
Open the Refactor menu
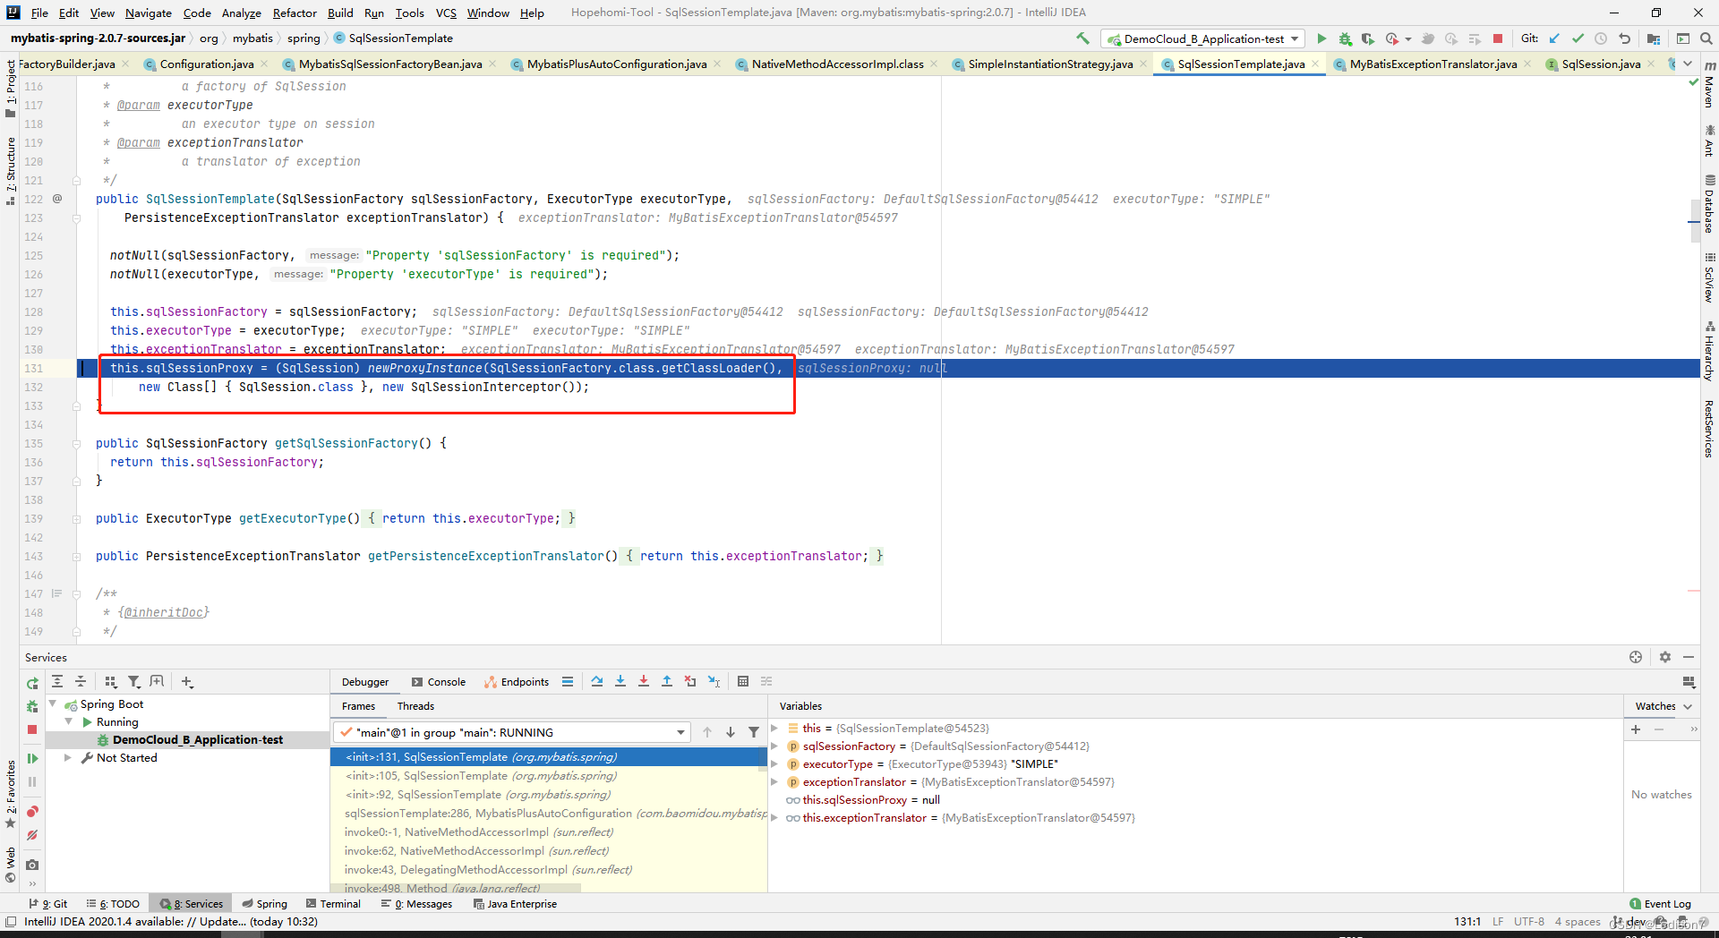[x=295, y=13]
